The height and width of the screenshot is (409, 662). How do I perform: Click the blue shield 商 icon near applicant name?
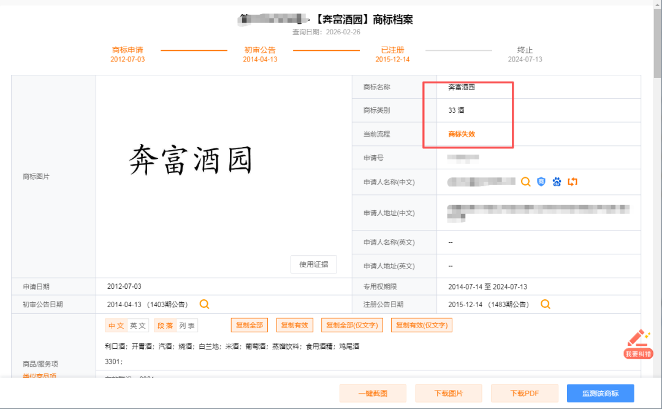tap(541, 182)
